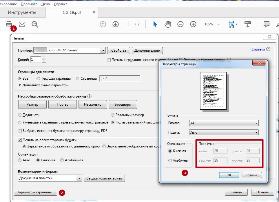Click the envelope email icon
This screenshot has height=202, width=279.
pyautogui.click(x=22, y=24)
